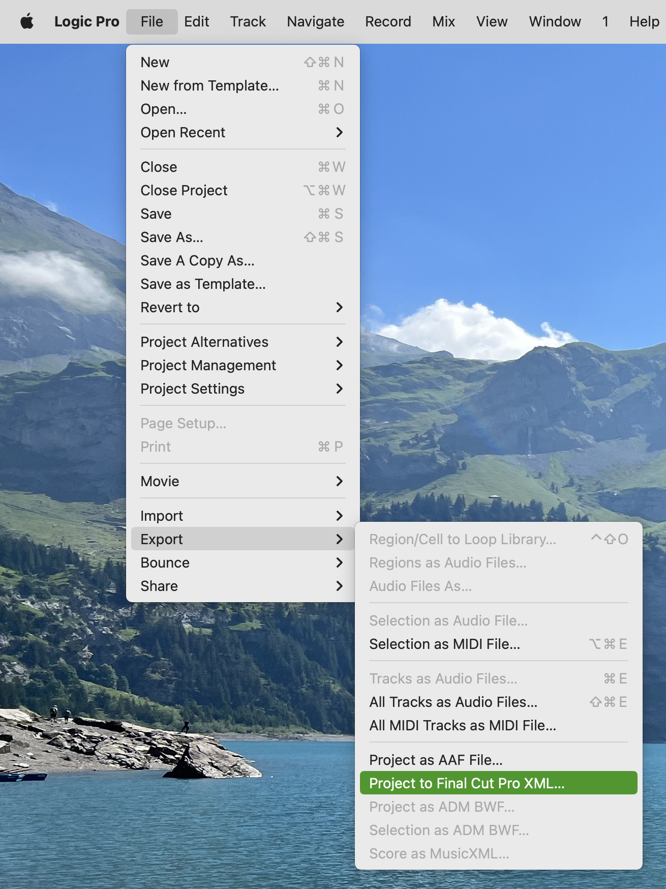The image size is (666, 889).
Task: Expand the Bounce submenu
Action: coord(243,562)
